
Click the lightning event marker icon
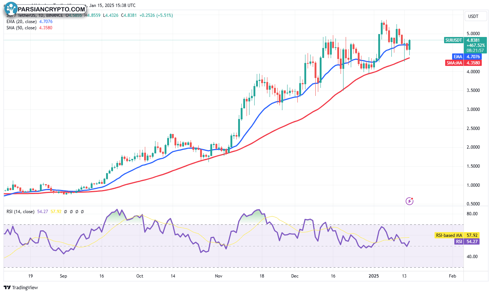[x=410, y=201]
